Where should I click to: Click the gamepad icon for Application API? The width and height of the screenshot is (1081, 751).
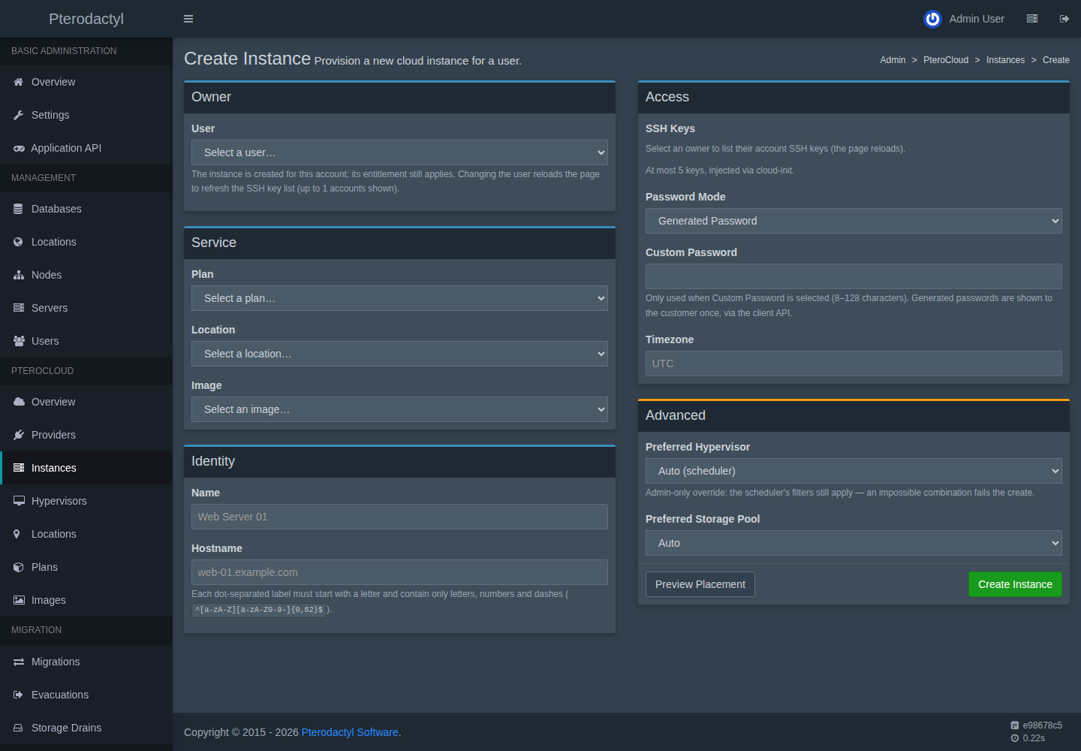[x=19, y=148]
